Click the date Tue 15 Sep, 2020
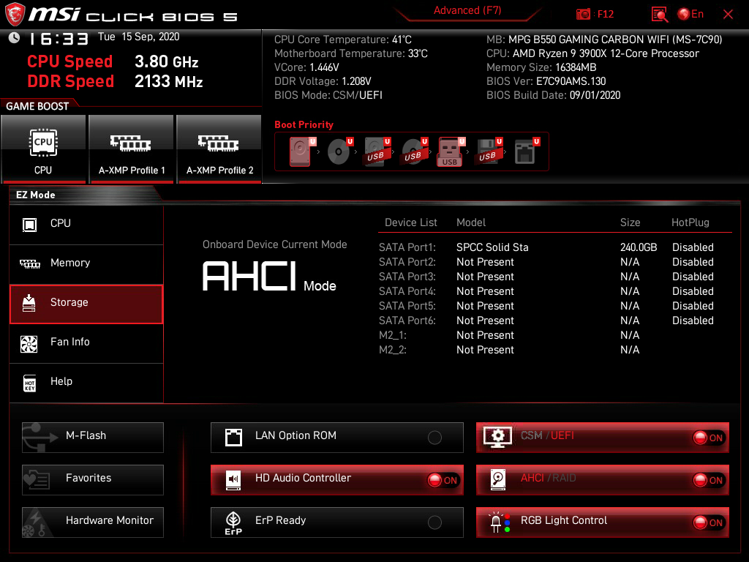 (x=138, y=37)
